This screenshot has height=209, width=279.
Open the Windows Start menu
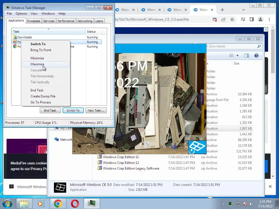click(x=7, y=204)
